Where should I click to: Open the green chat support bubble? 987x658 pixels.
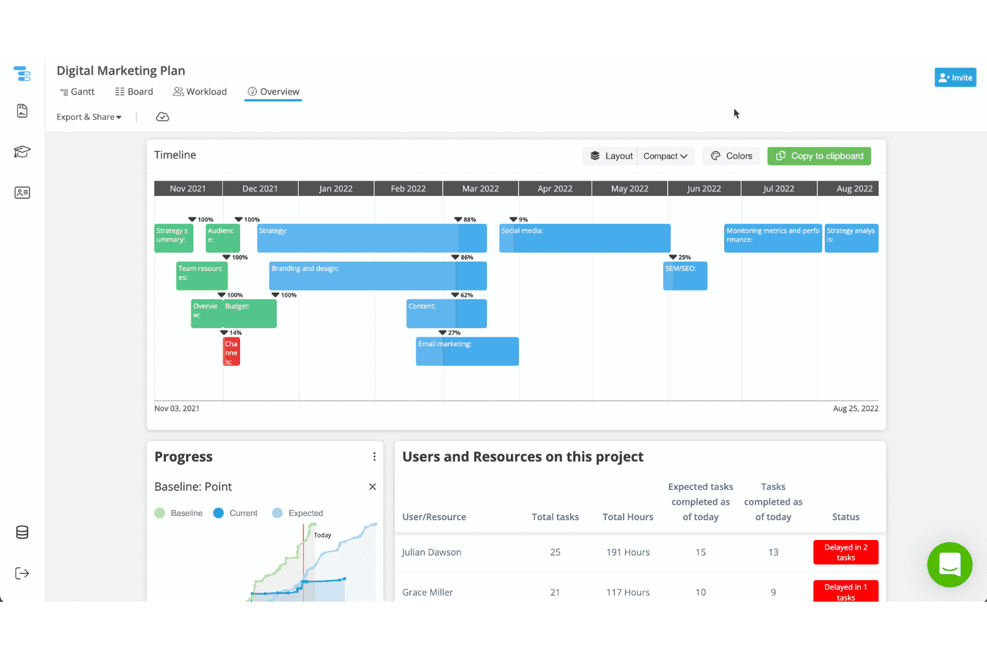coord(950,565)
